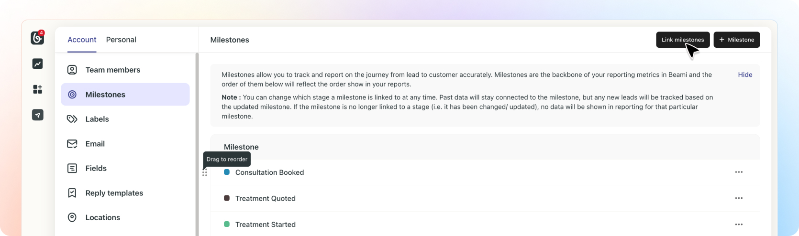This screenshot has height=236, width=799.
Task: Switch to the Personal tab
Action: coord(121,40)
